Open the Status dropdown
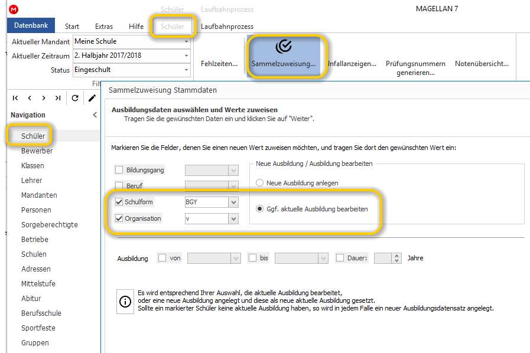The width and height of the screenshot is (530, 353). 186,70
